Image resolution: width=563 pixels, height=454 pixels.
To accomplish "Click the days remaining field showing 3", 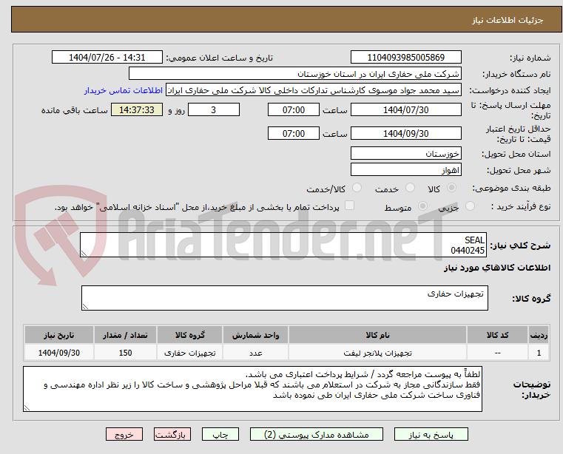I will [x=214, y=110].
